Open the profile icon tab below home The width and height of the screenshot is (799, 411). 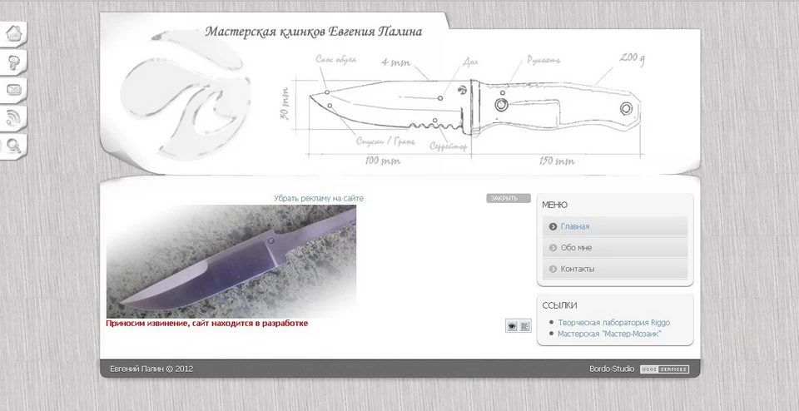14,62
